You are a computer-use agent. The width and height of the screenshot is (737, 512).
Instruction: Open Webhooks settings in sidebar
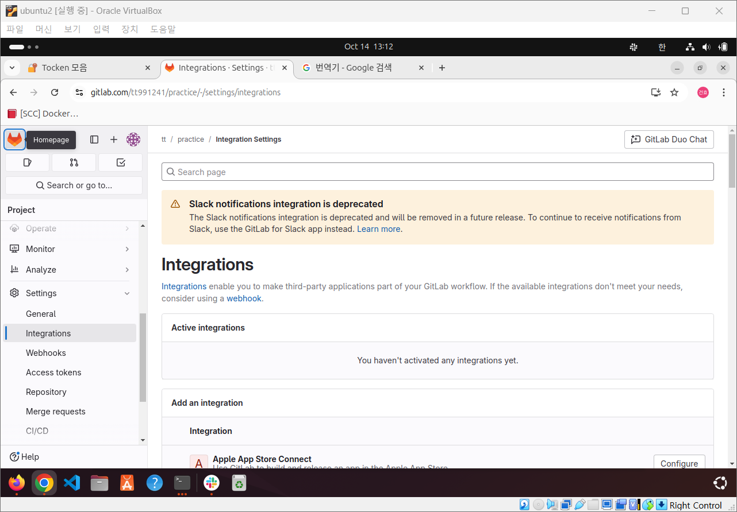(71, 353)
